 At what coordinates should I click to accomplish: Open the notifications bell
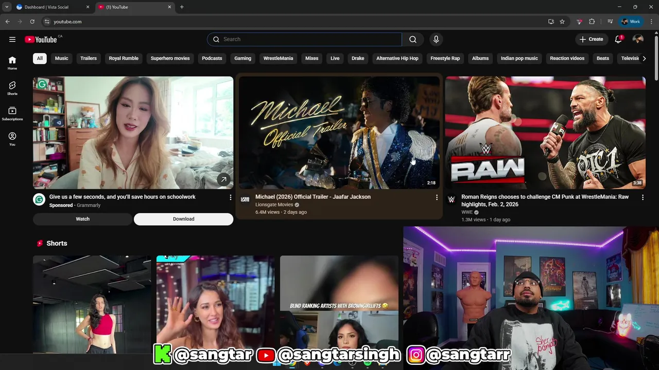click(618, 39)
